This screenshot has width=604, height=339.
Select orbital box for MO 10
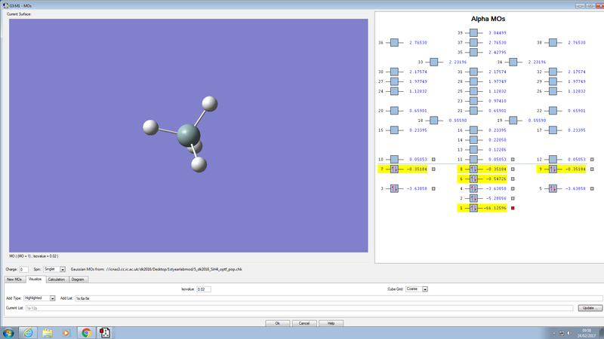[394, 159]
